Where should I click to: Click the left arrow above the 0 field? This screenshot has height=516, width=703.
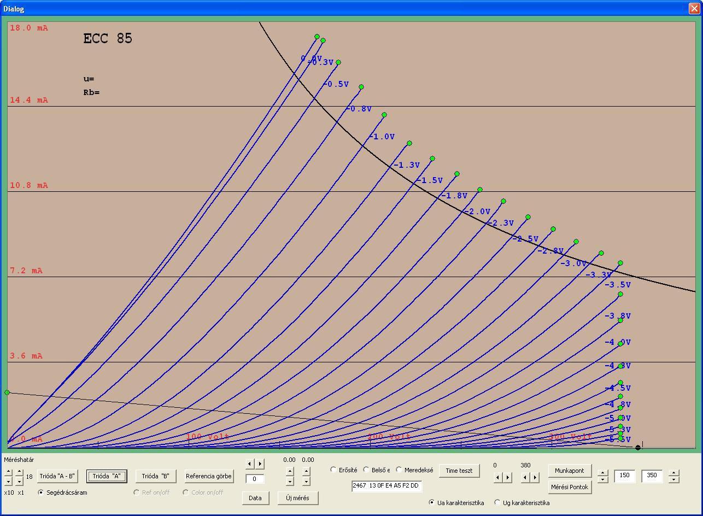(250, 464)
